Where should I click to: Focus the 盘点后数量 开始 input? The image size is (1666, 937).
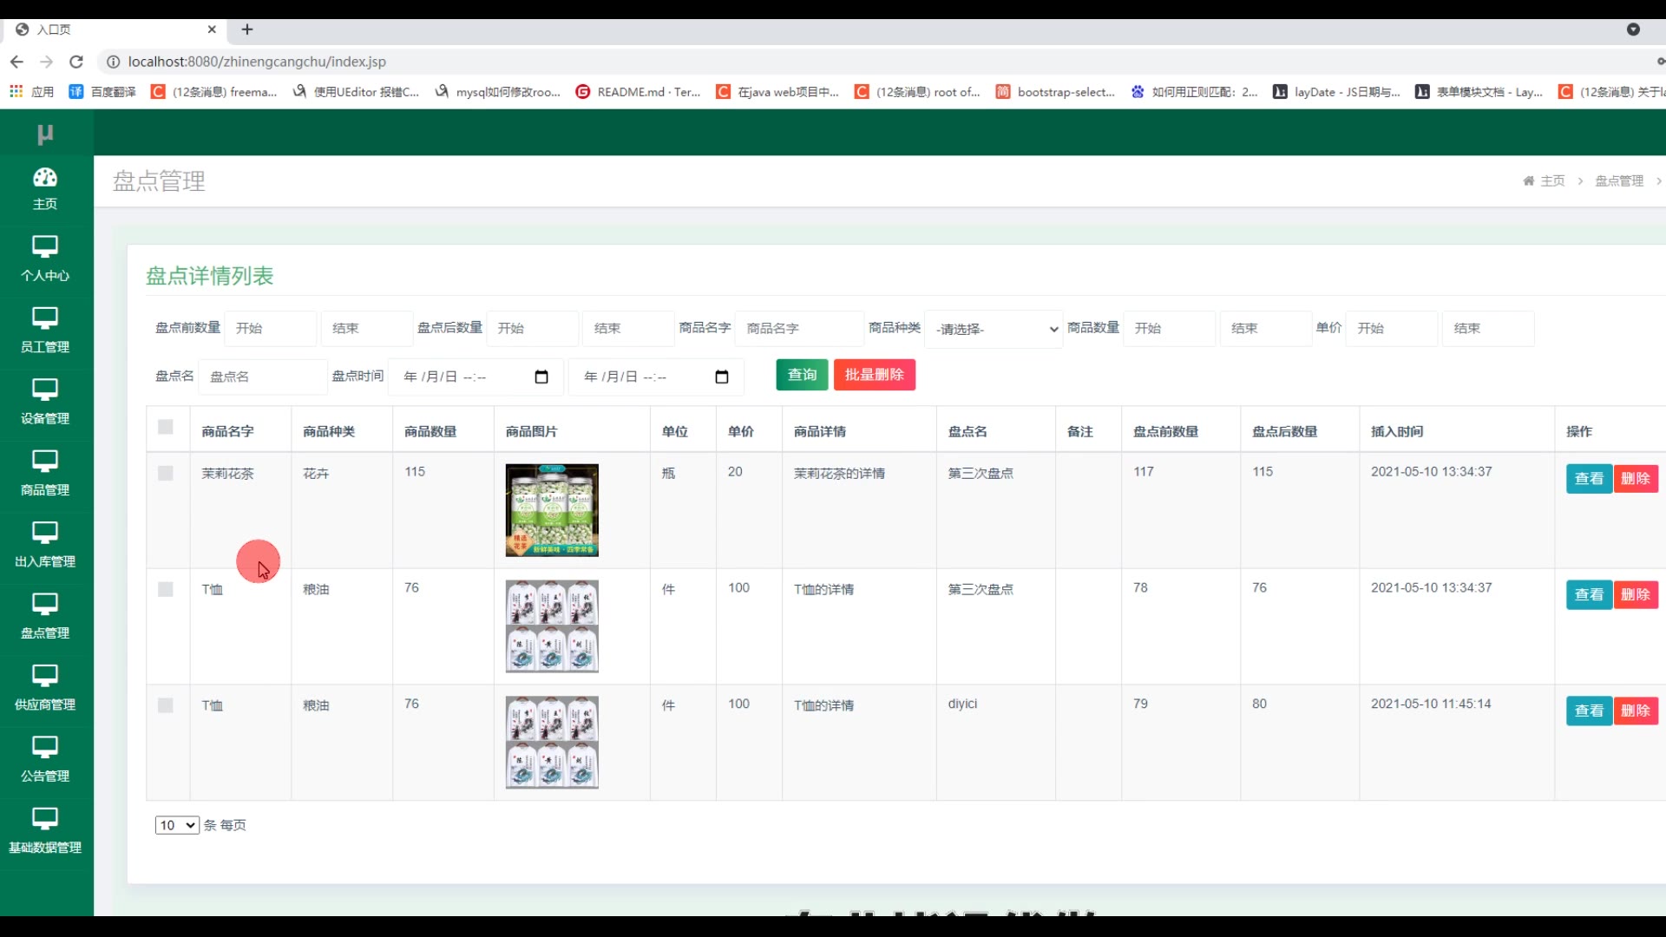point(533,329)
